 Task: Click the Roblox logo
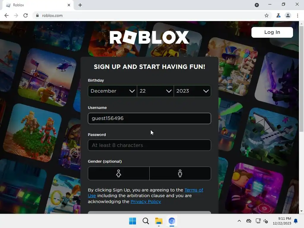(149, 37)
